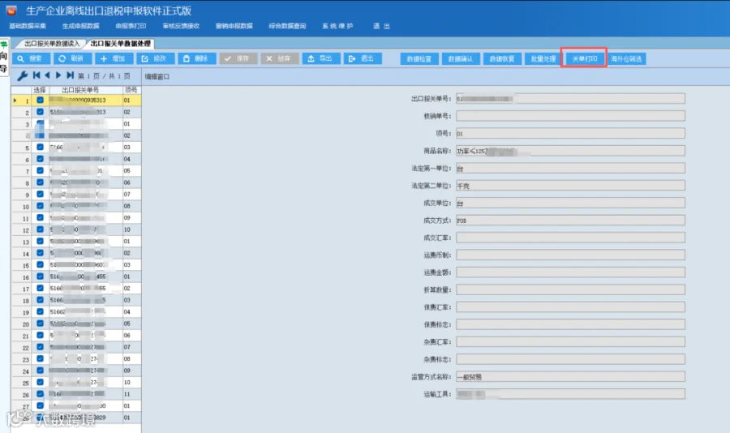This screenshot has width=730, height=433.
Task: Click the 成交方式 field showing FOB
Action: [x=570, y=221]
